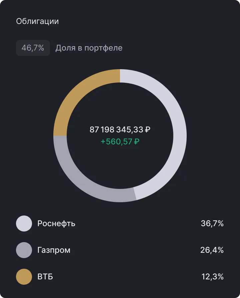Viewport: 240px width, 298px height.
Task: Click the Роснефть legend color circle
Action: pos(24,223)
